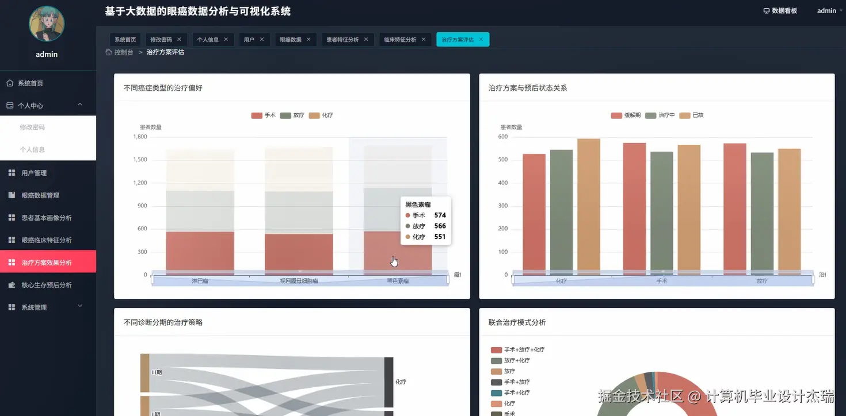Click the grid icon beside 用户管理

click(12, 173)
